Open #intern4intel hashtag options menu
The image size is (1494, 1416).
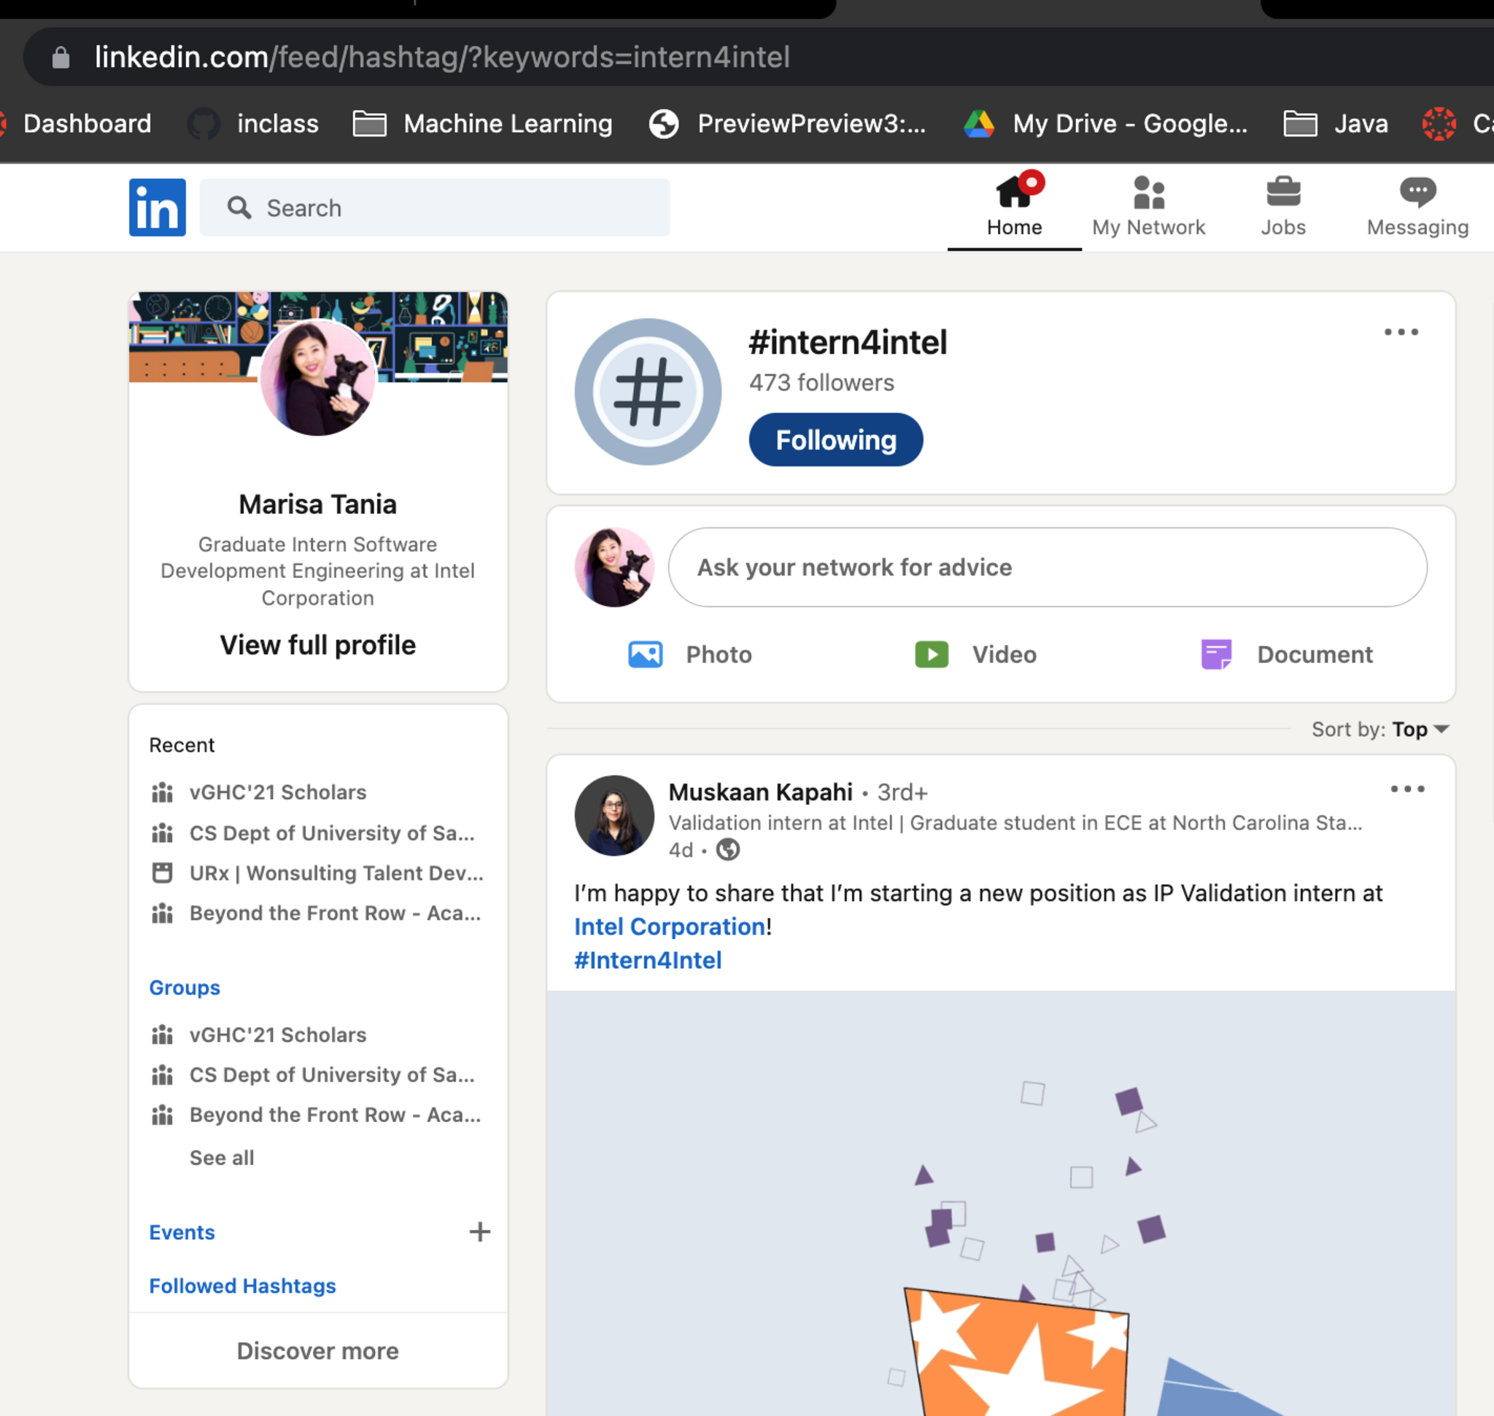pyautogui.click(x=1401, y=332)
